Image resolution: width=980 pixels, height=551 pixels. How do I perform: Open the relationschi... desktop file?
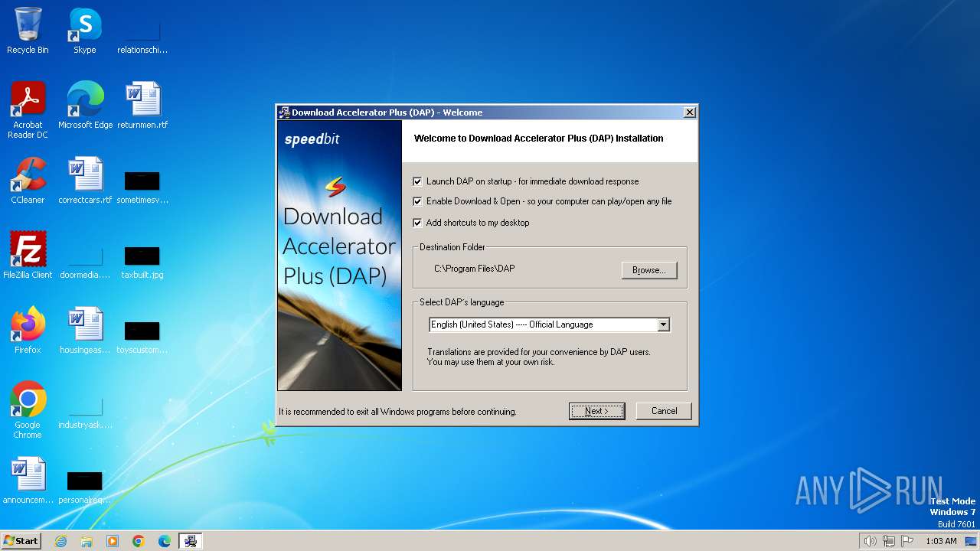tap(142, 37)
